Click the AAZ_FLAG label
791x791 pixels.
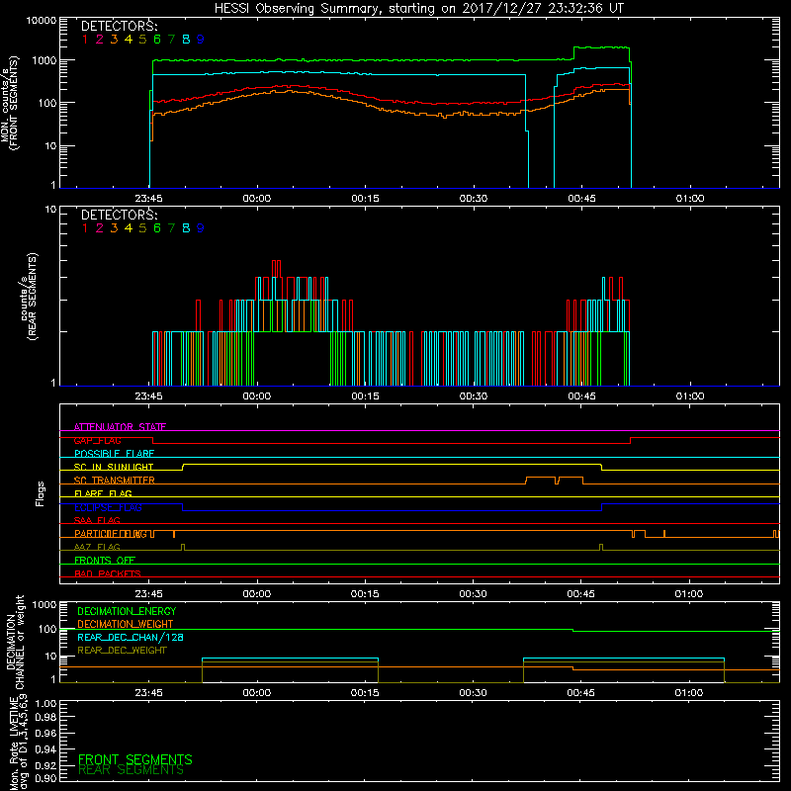97,547
